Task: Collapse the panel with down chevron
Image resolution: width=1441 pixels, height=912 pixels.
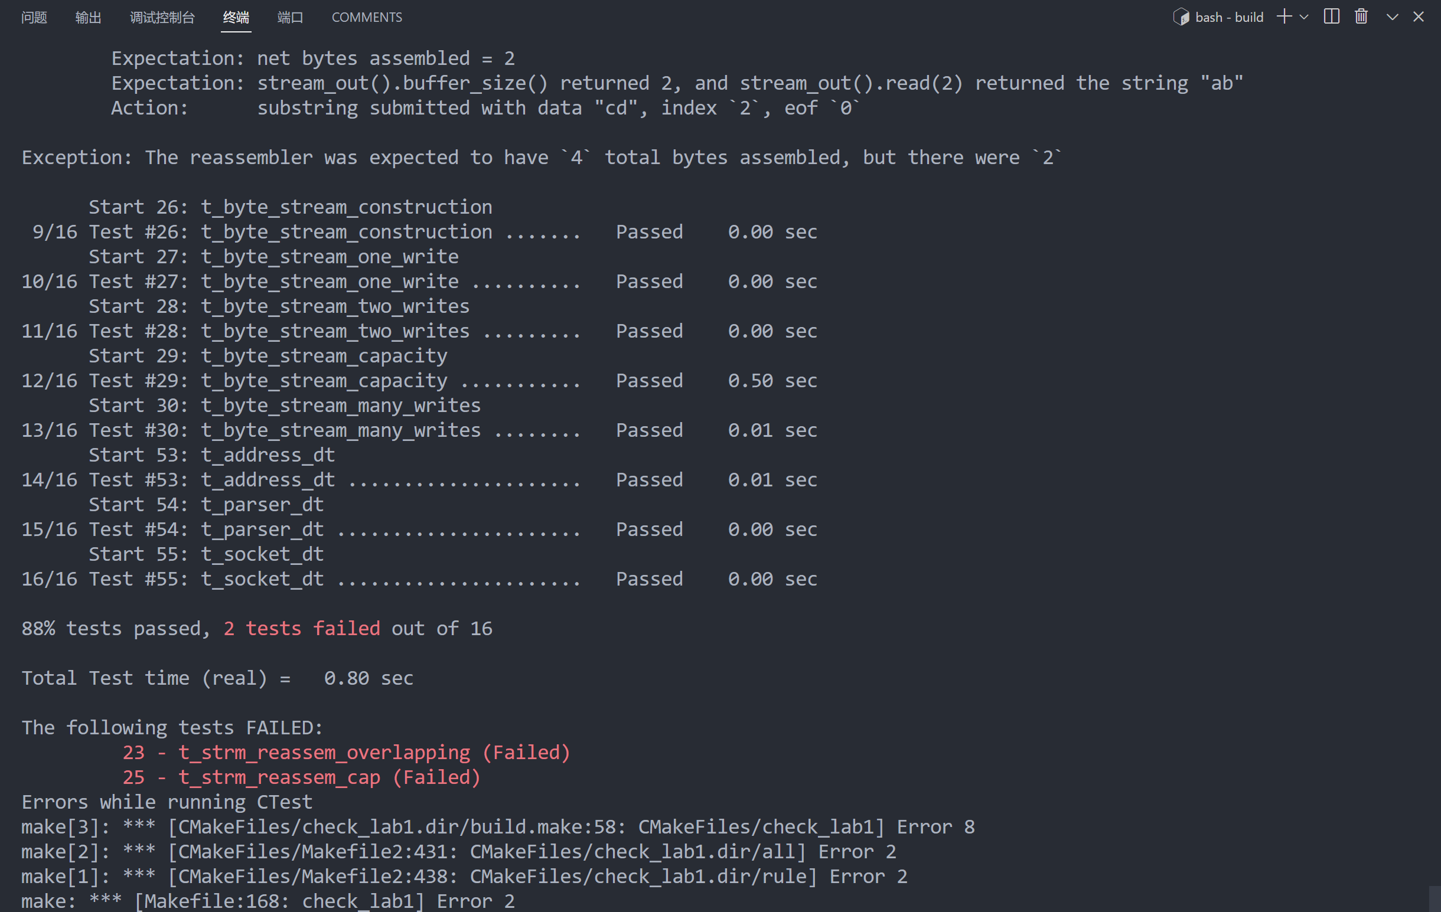Action: click(1392, 17)
